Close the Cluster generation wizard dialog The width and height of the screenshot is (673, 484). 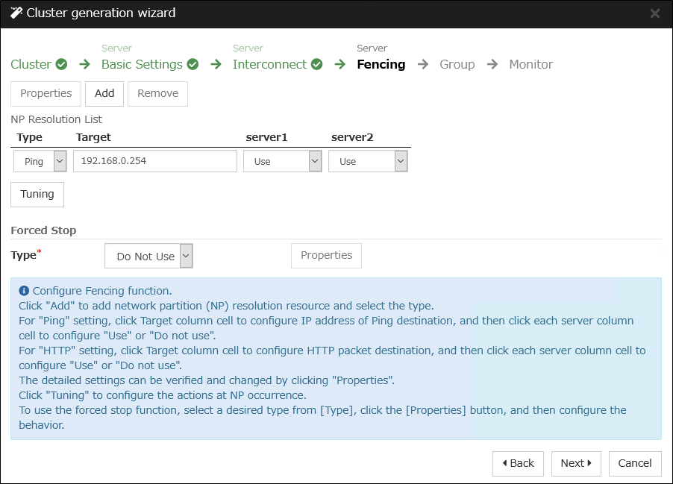[x=654, y=13]
